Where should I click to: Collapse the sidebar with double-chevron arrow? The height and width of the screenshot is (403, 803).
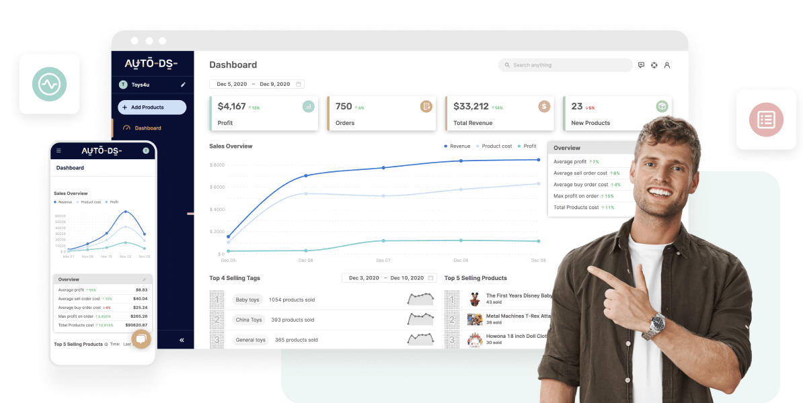click(182, 340)
